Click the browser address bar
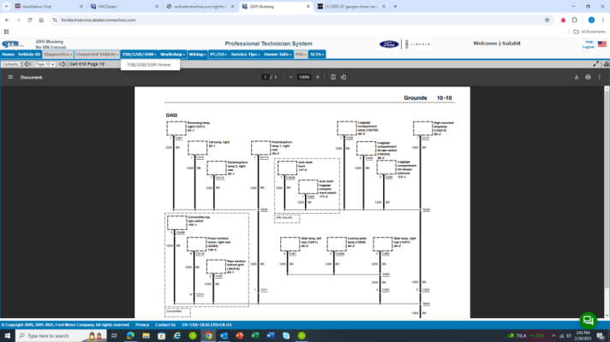Image resolution: width=610 pixels, height=342 pixels. (296, 20)
